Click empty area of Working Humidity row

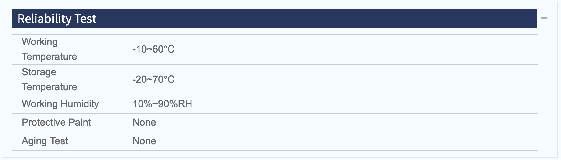[365, 104]
